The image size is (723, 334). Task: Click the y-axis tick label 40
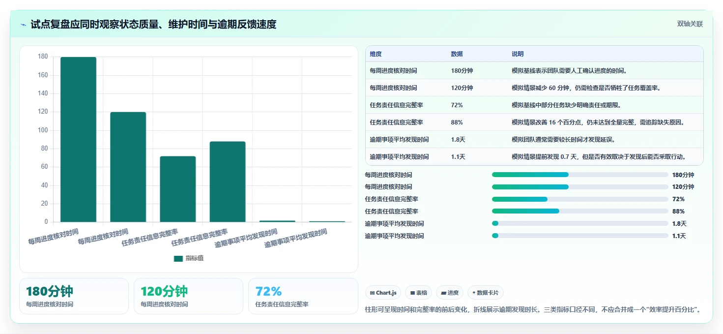[x=44, y=185]
